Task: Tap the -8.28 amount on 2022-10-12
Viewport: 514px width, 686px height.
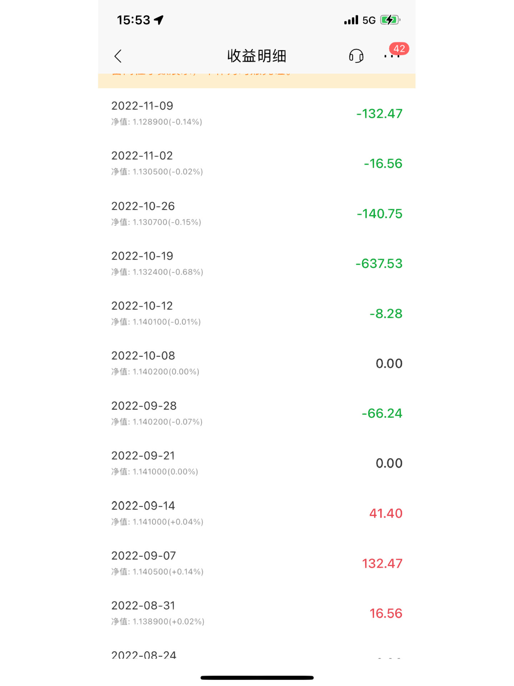Action: (x=386, y=313)
